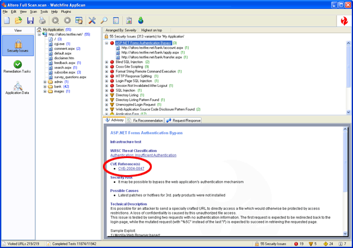Select the feedback.aspx tree item
The image size is (353, 248).
coord(65,62)
